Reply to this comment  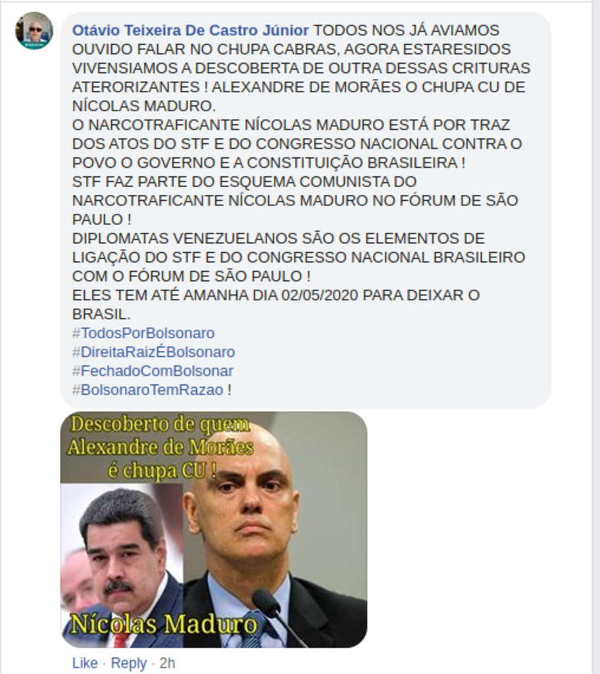(128, 663)
